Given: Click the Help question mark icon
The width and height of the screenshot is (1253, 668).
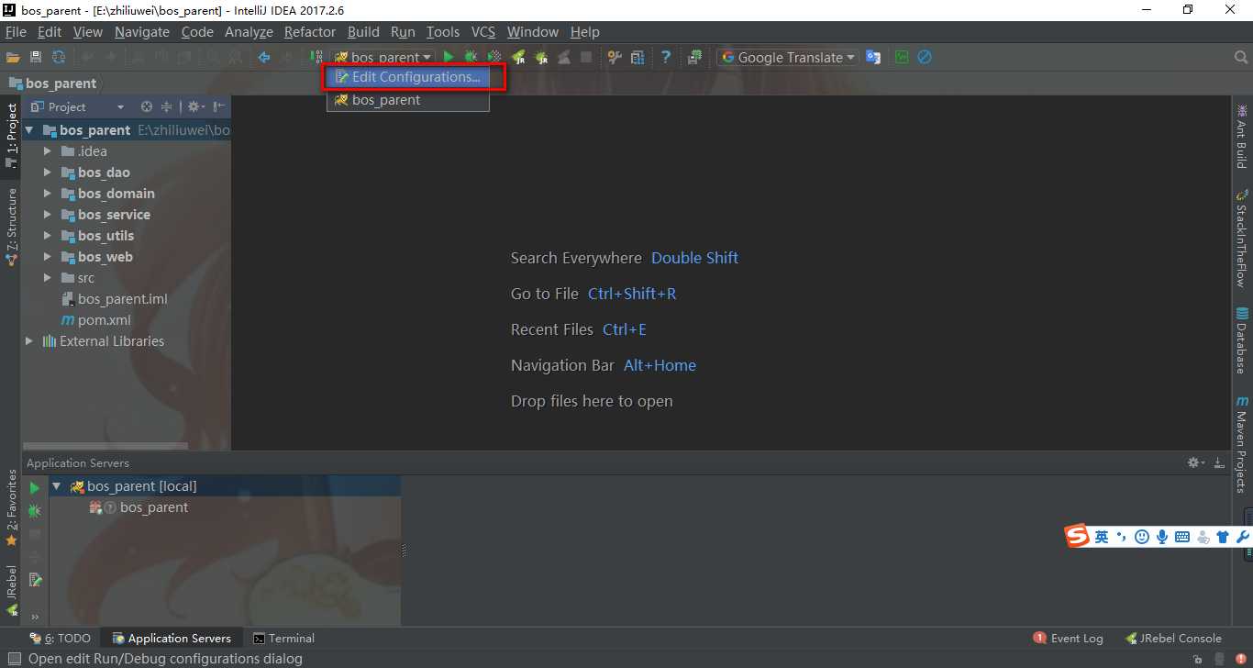Looking at the screenshot, I should coord(666,57).
